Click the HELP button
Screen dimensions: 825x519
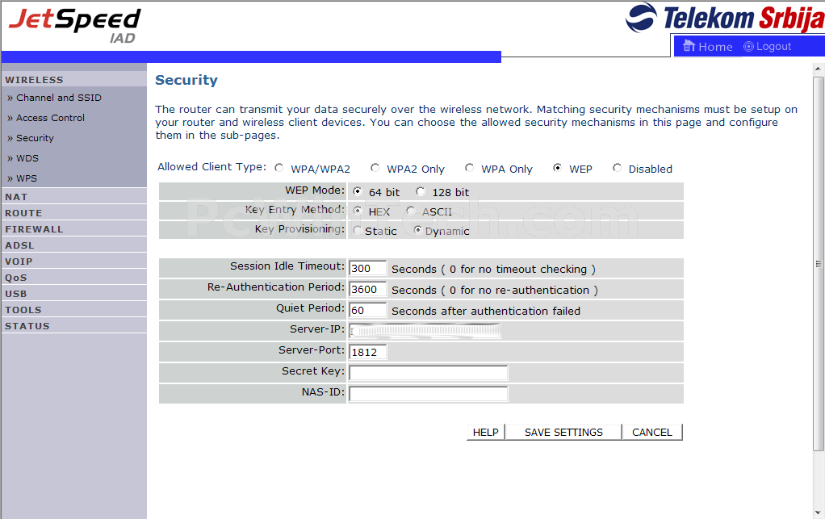coord(486,433)
